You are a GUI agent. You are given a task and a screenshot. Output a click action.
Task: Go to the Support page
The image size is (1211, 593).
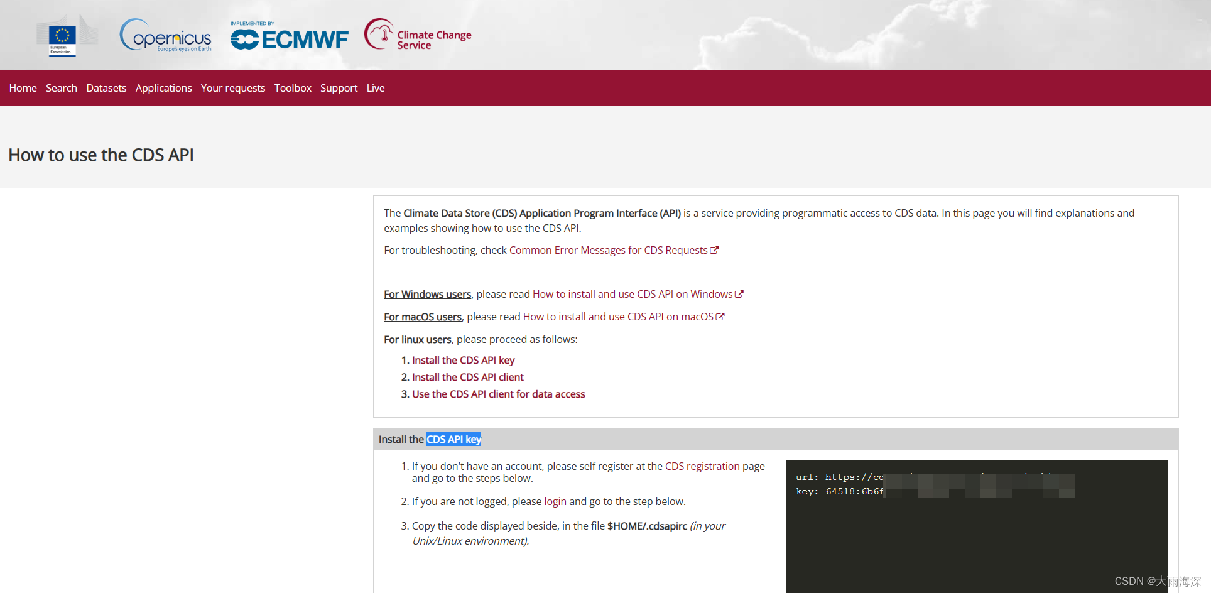(x=339, y=88)
